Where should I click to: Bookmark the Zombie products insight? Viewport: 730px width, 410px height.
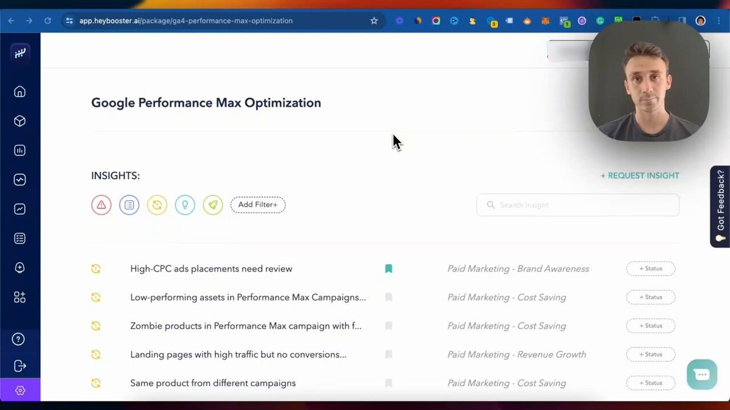[x=389, y=326]
